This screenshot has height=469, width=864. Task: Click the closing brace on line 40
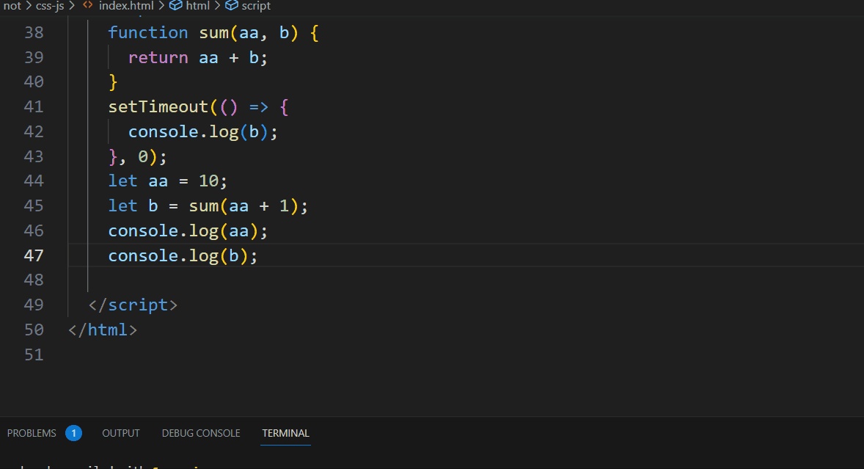113,82
